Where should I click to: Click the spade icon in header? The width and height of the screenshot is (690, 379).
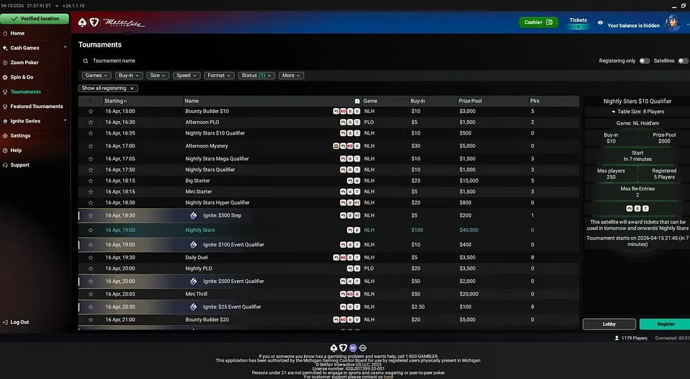pyautogui.click(x=82, y=22)
